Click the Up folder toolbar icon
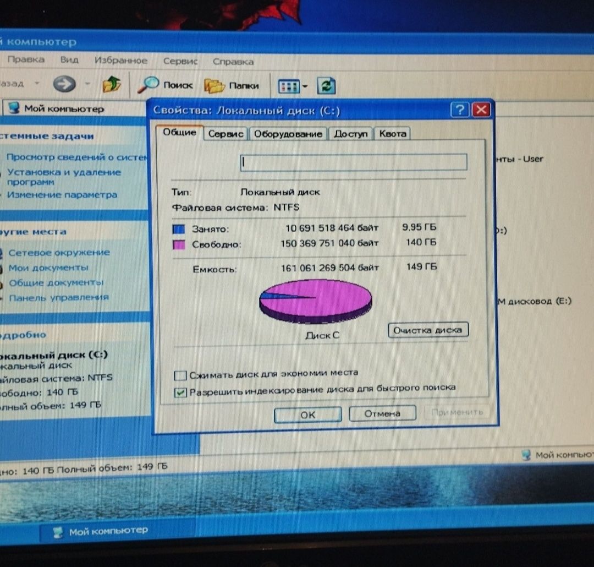The image size is (594, 567). 111,84
